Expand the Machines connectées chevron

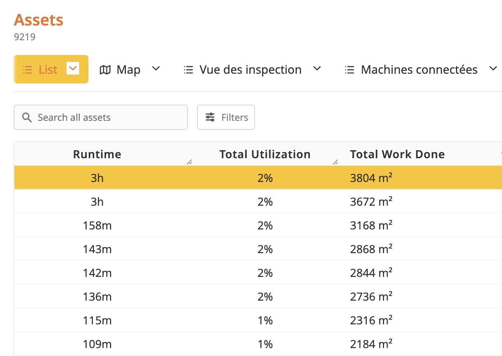pos(493,68)
